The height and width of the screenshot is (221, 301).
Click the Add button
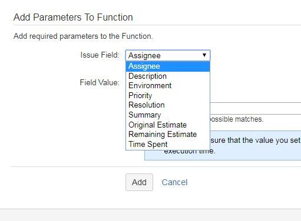tap(139, 182)
